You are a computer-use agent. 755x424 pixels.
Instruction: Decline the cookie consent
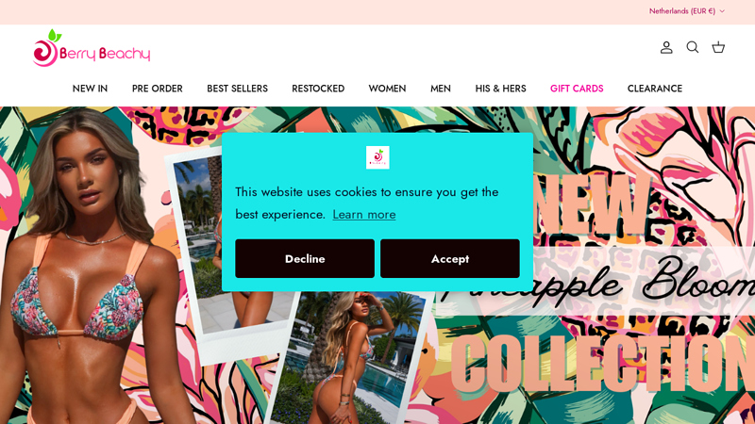point(305,258)
